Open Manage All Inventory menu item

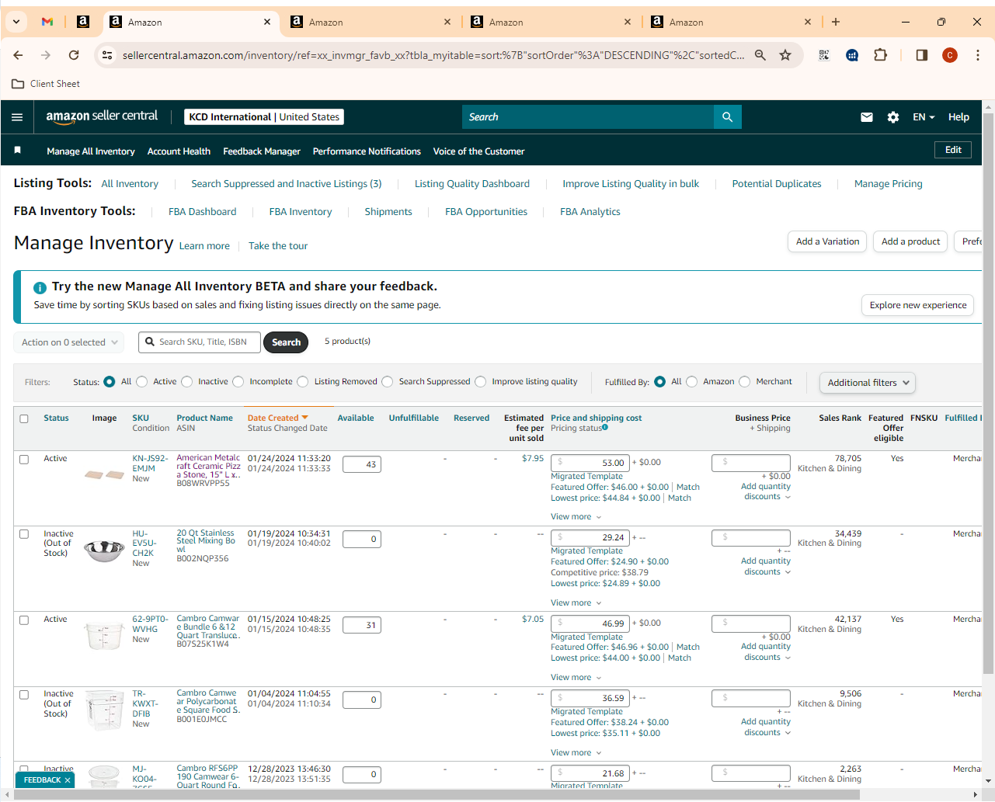point(91,151)
